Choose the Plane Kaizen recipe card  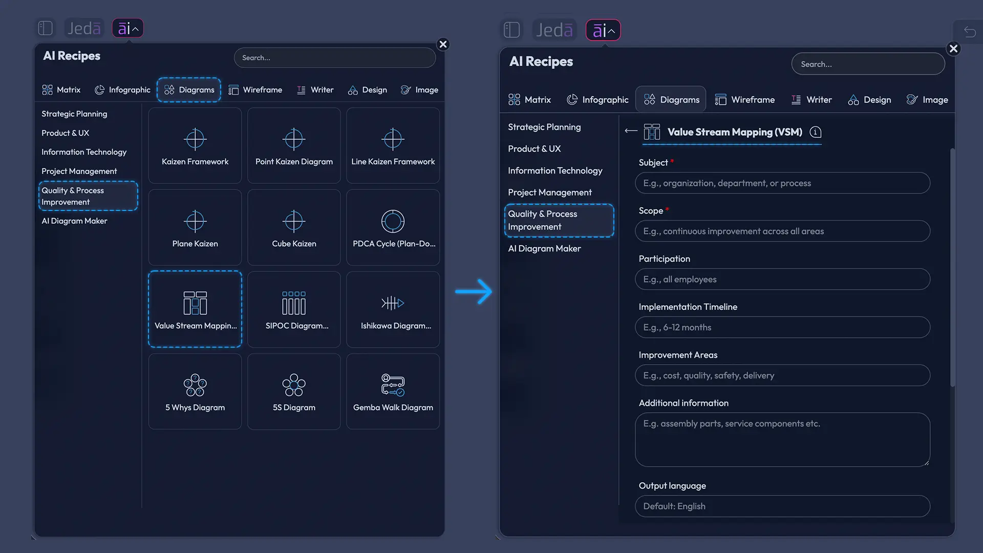point(195,227)
